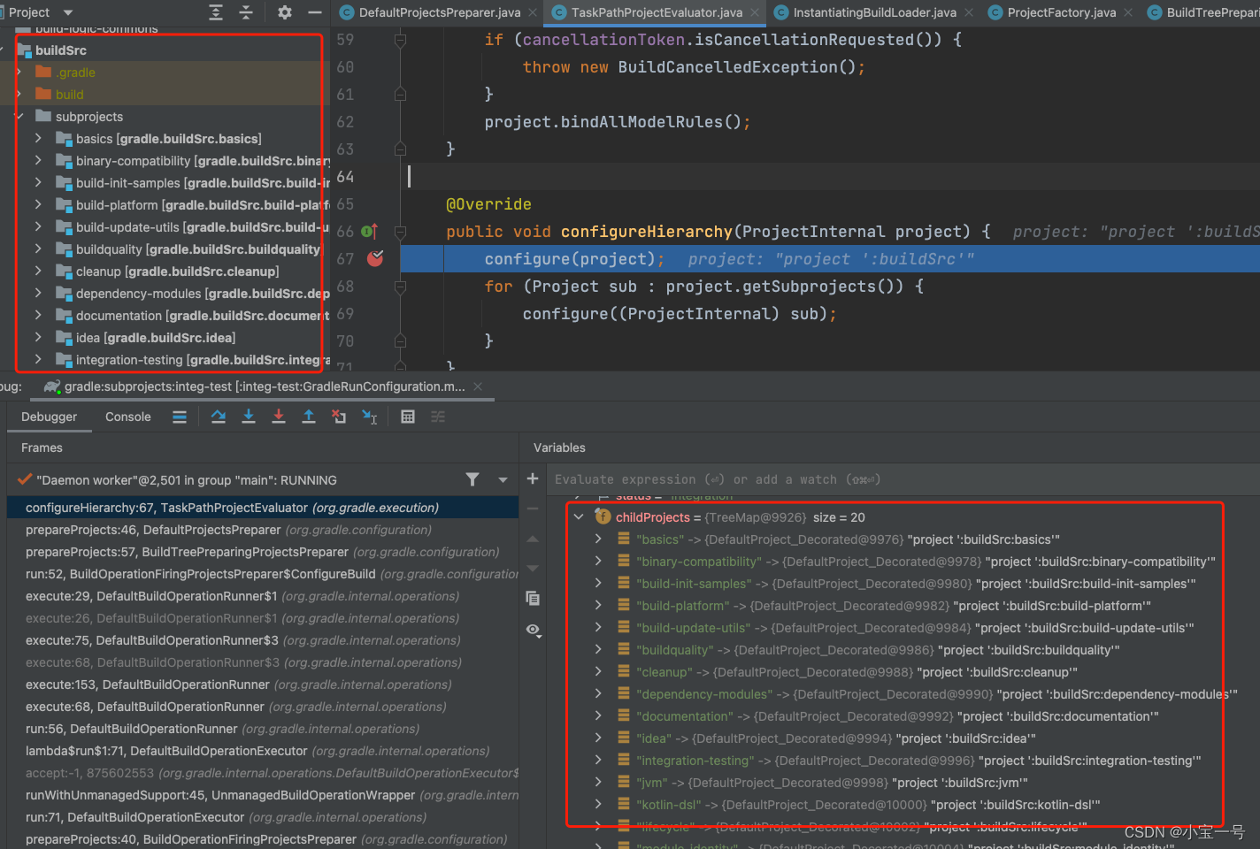Collapse the childProjects variable node
This screenshot has height=849, width=1260.
(579, 517)
